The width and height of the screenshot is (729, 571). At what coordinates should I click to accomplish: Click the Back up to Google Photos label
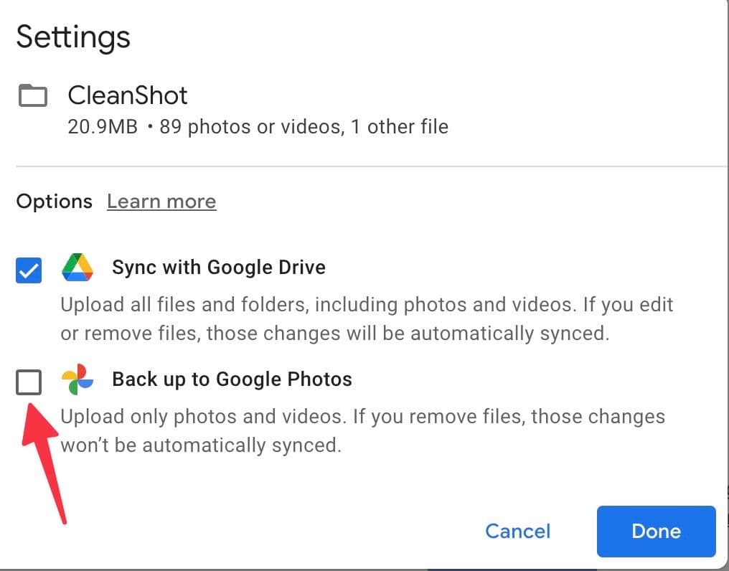click(232, 379)
